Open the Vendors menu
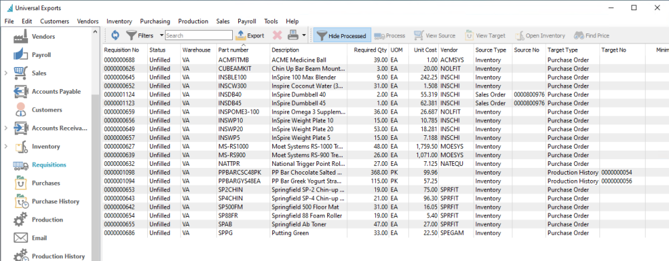This screenshot has width=669, height=261. click(88, 21)
